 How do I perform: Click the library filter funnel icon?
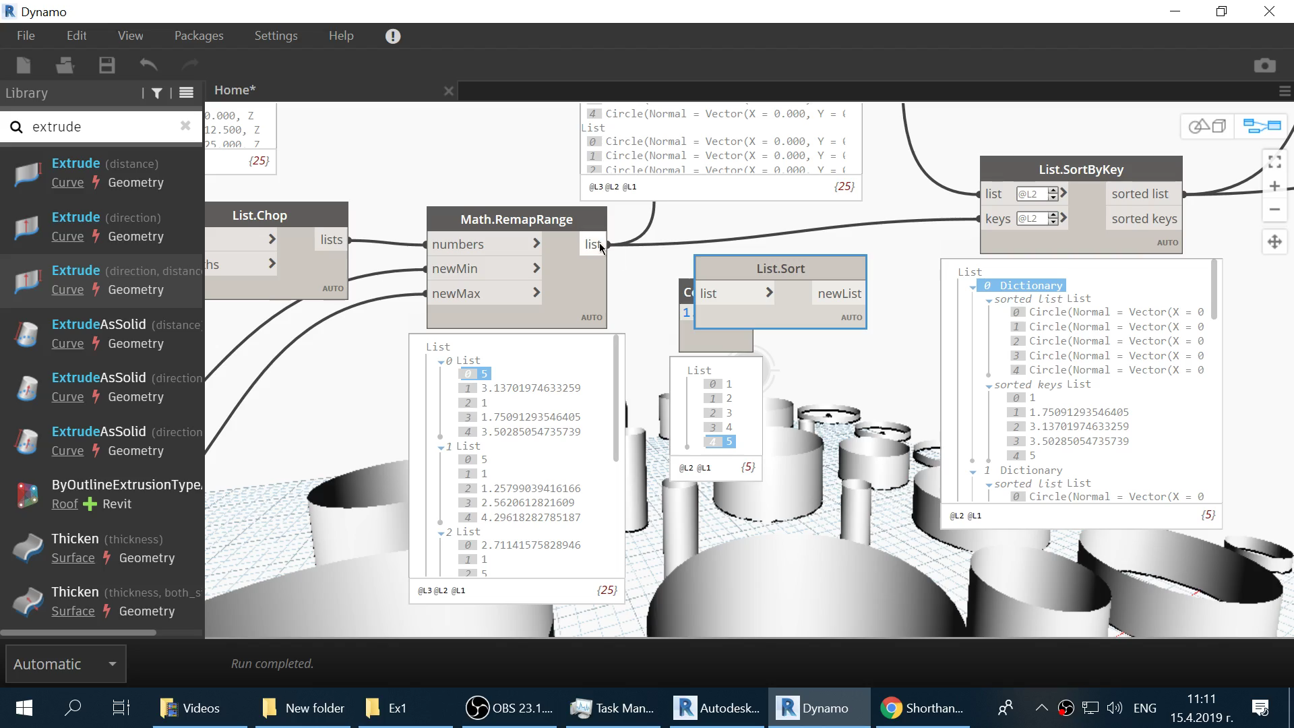pyautogui.click(x=157, y=93)
